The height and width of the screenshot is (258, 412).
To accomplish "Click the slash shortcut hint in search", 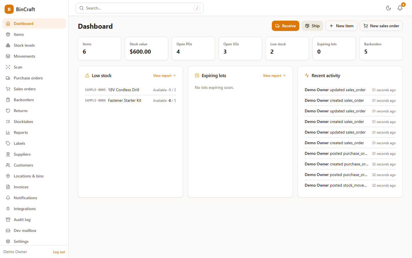I will [x=197, y=8].
